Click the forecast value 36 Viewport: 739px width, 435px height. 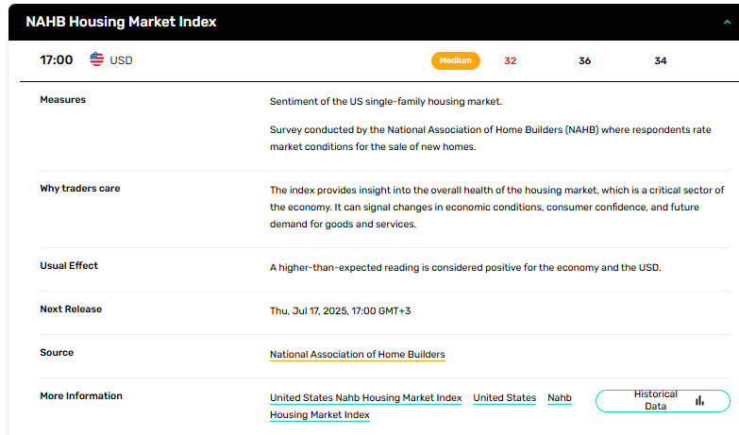click(584, 60)
